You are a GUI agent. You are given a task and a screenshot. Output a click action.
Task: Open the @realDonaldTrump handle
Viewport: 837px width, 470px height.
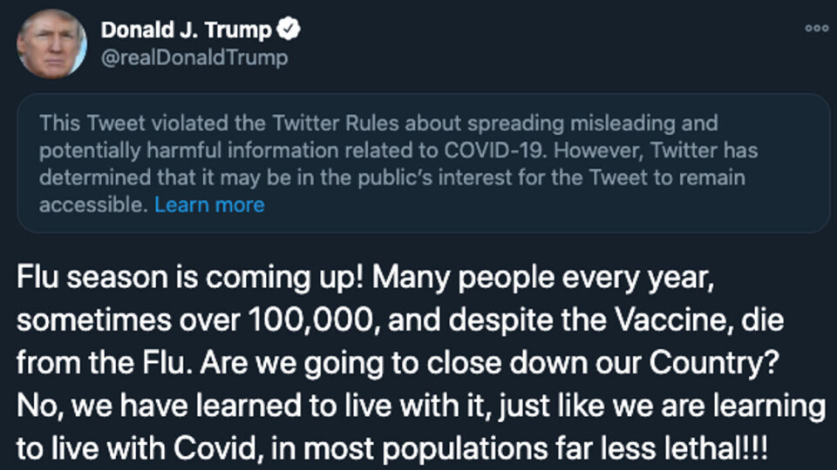194,57
